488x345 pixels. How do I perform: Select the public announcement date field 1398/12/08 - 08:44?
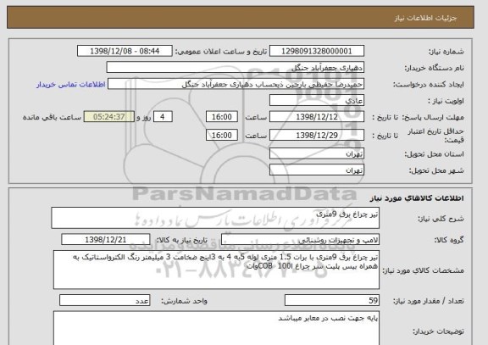coord(125,51)
